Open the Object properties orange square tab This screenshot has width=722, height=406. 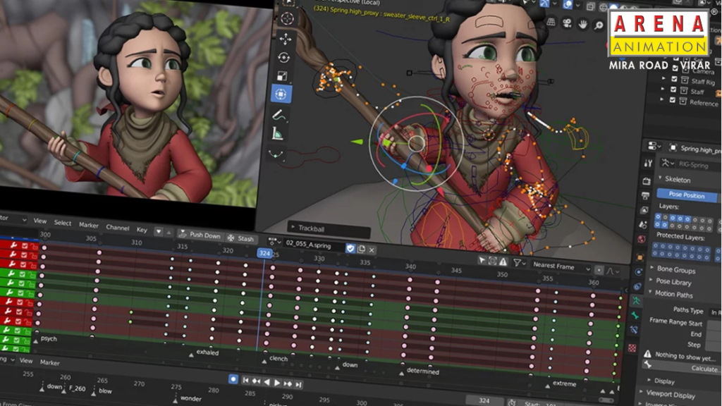click(x=640, y=257)
